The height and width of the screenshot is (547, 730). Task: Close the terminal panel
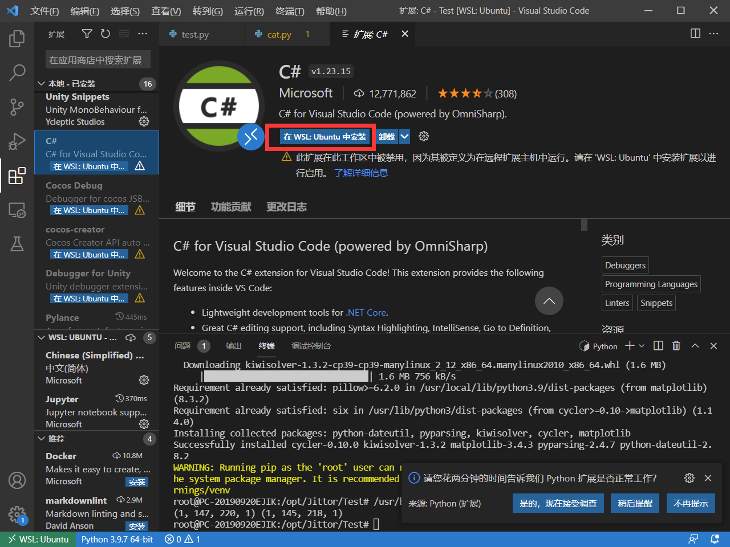(713, 346)
